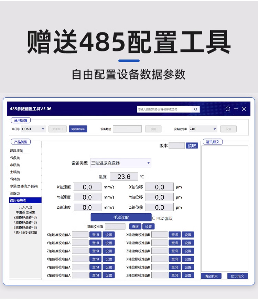Enable the 自动读取 checkbox
The height and width of the screenshot is (300, 258).
coord(154,218)
